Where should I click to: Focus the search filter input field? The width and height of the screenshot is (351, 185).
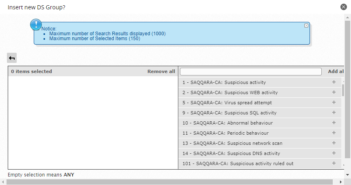pyautogui.click(x=251, y=71)
